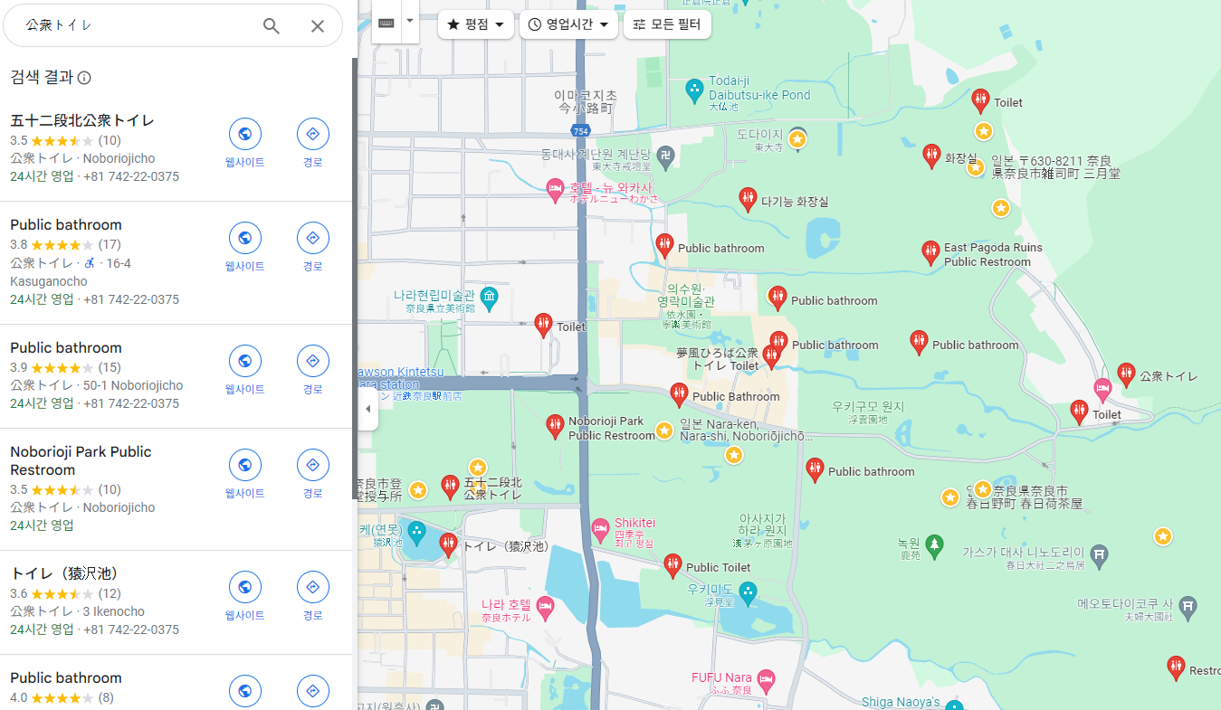The height and width of the screenshot is (710, 1221).
Task: Collapse the side panel with arrow tab
Action: click(x=367, y=409)
